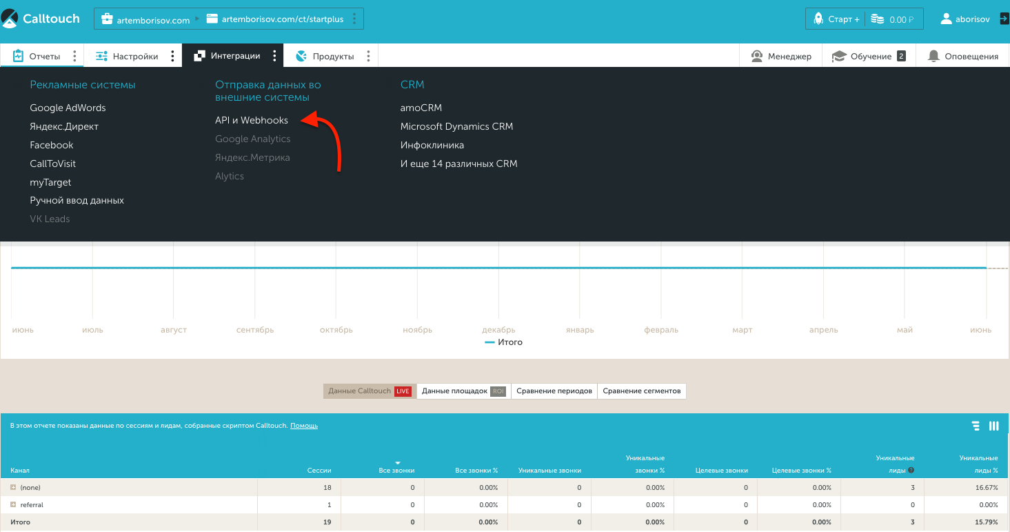Click the briefcase icon beside artemborisov.com
1010x532 pixels.
[x=107, y=19]
